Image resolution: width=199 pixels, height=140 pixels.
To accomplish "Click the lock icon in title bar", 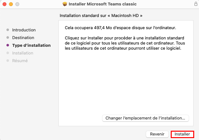I will click(196, 4).
